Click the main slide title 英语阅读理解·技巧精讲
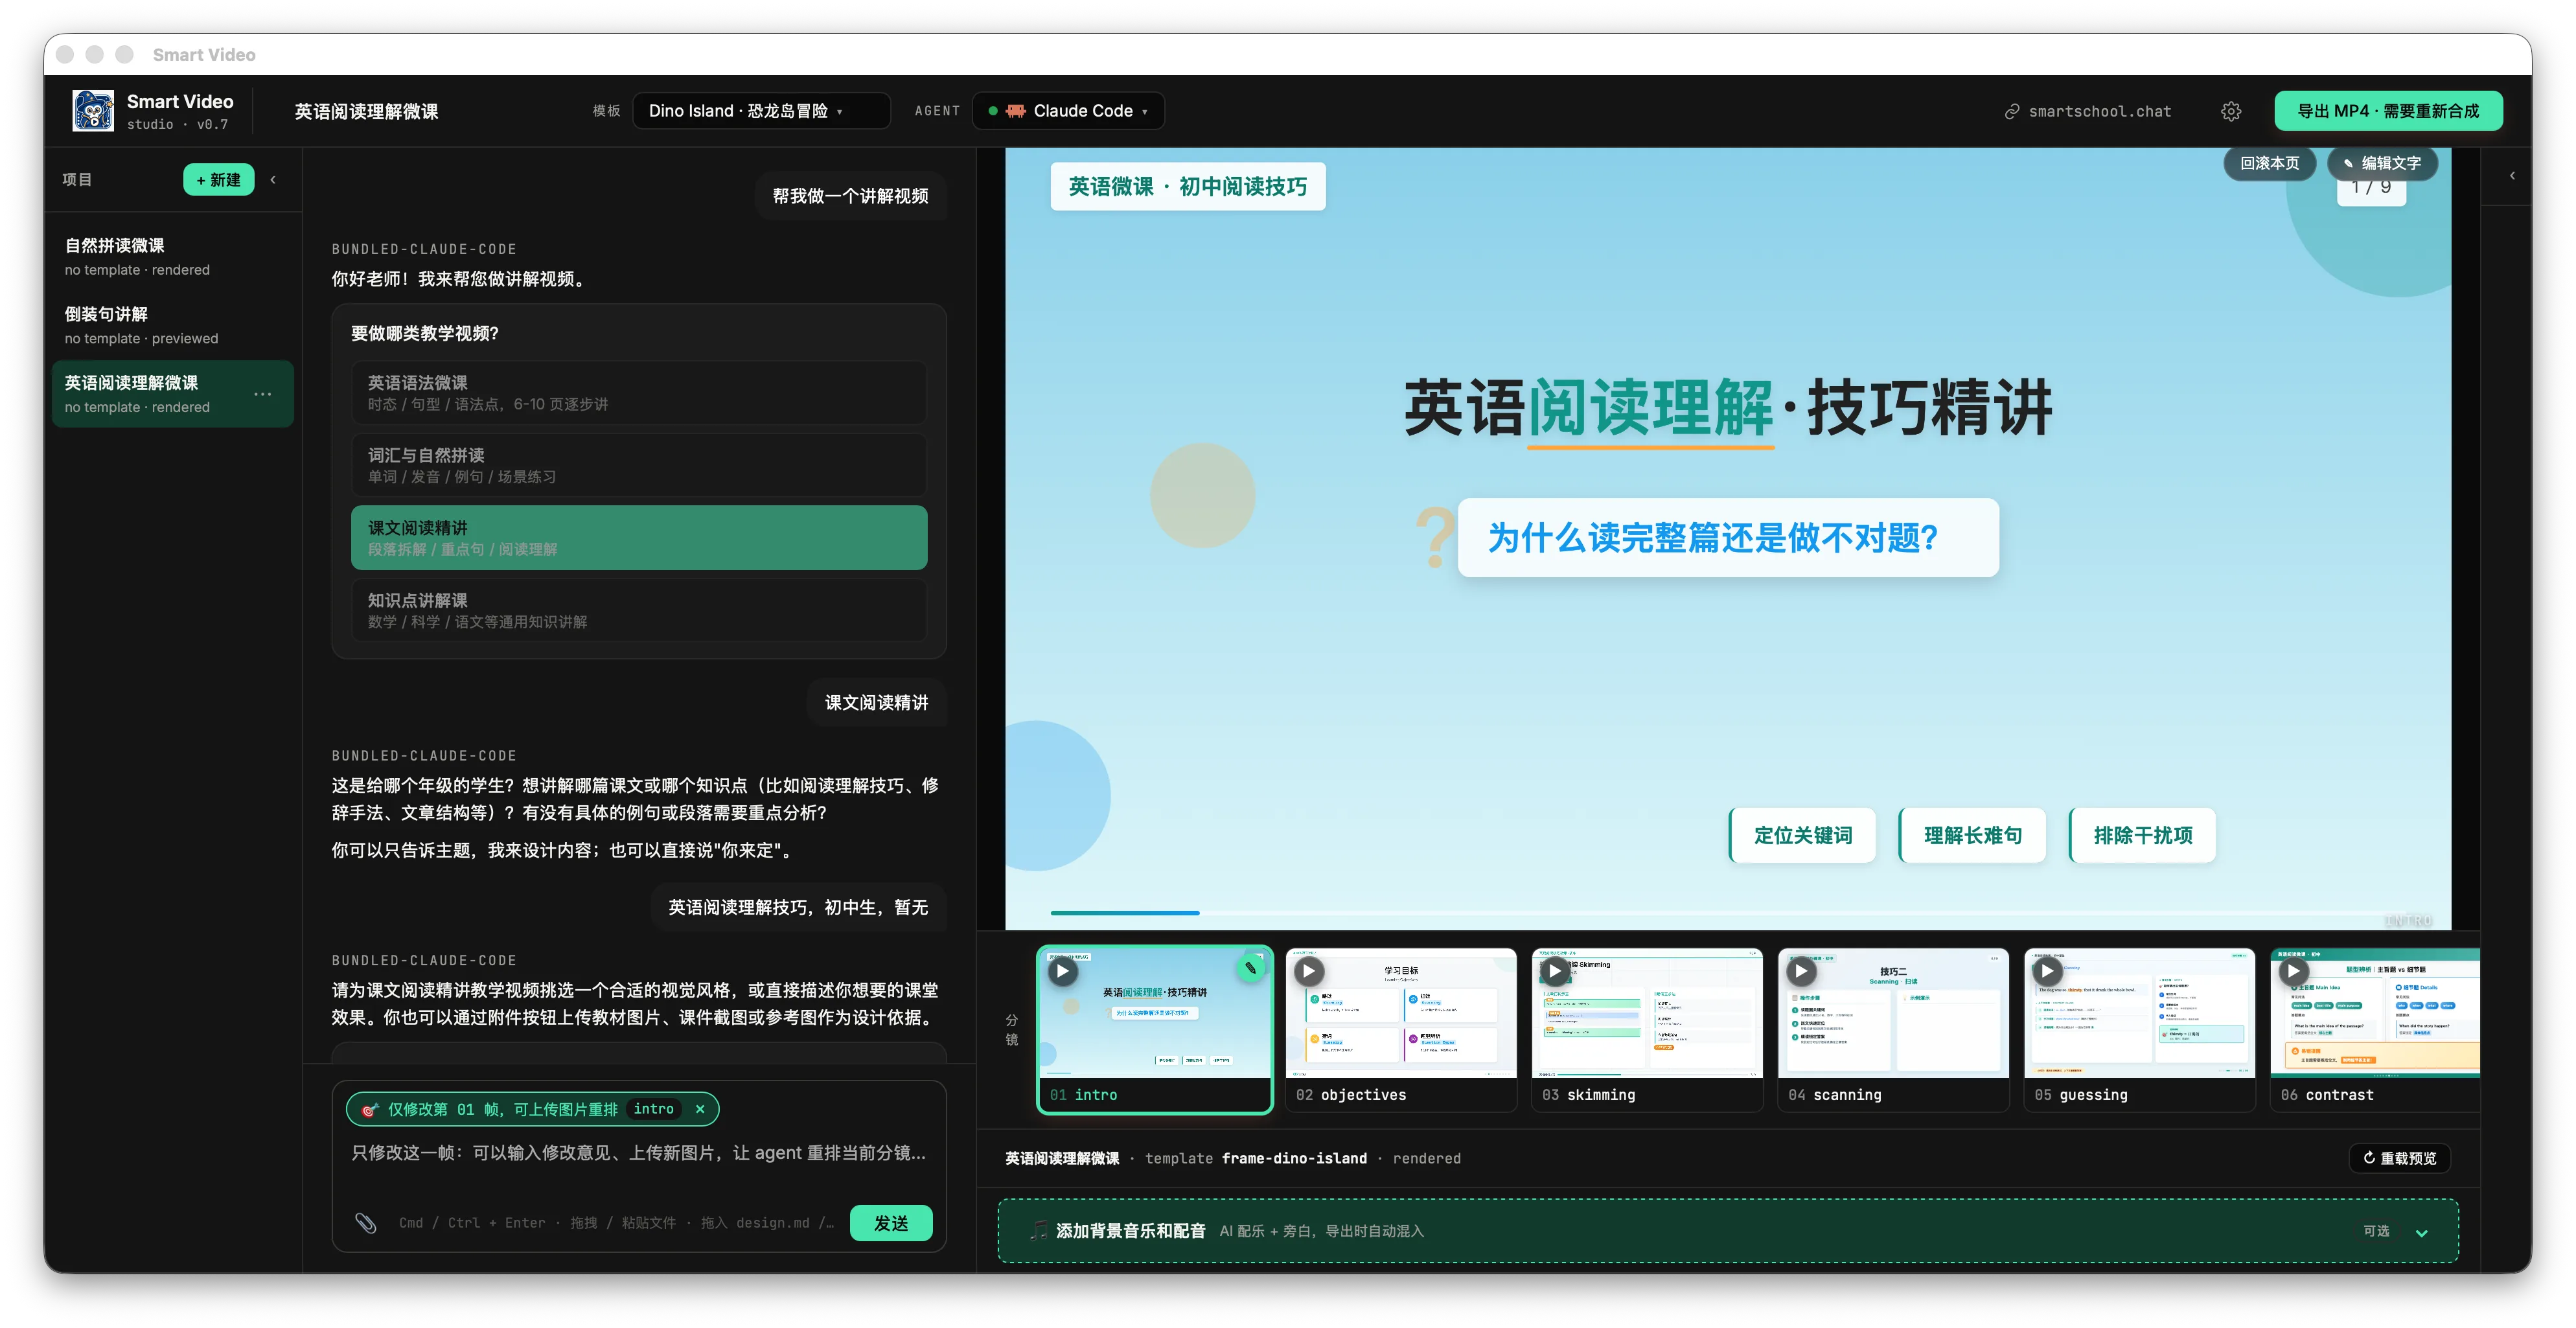 pos(1728,407)
